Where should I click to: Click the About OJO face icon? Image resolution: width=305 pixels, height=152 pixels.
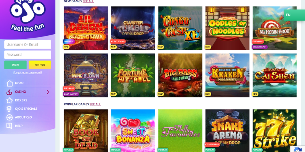click(x=9, y=117)
